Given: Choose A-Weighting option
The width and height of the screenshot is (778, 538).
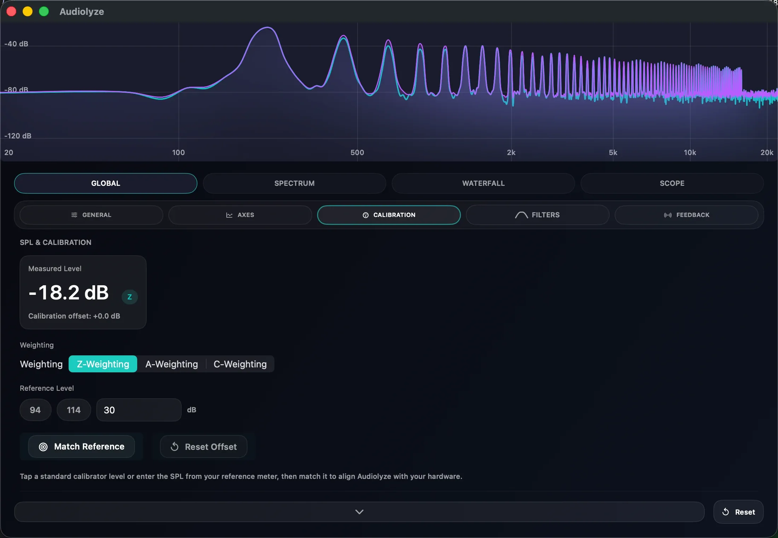Looking at the screenshot, I should pos(172,364).
